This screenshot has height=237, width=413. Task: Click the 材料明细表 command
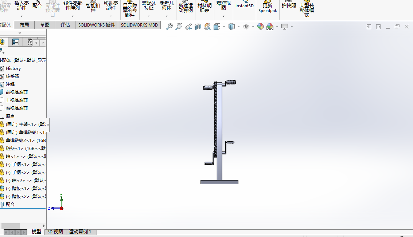coord(204,6)
